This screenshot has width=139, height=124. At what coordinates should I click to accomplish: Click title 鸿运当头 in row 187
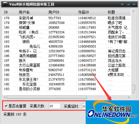pos(115,61)
